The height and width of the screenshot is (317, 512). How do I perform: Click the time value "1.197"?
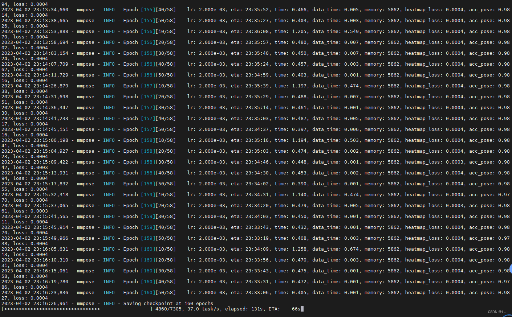tap(299, 86)
